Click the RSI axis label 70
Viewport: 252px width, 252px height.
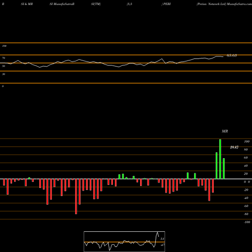coord(4,58)
